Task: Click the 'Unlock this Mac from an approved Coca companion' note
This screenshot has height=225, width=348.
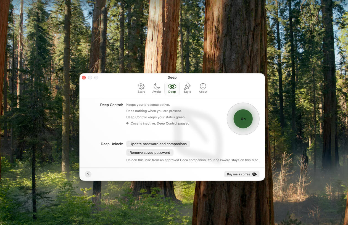Action: tap(193, 160)
